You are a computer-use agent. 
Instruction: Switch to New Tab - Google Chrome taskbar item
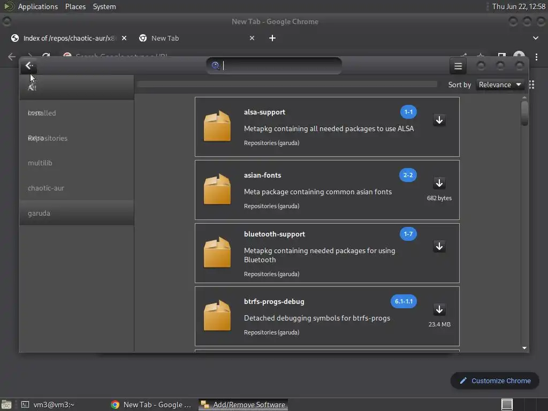(x=151, y=405)
